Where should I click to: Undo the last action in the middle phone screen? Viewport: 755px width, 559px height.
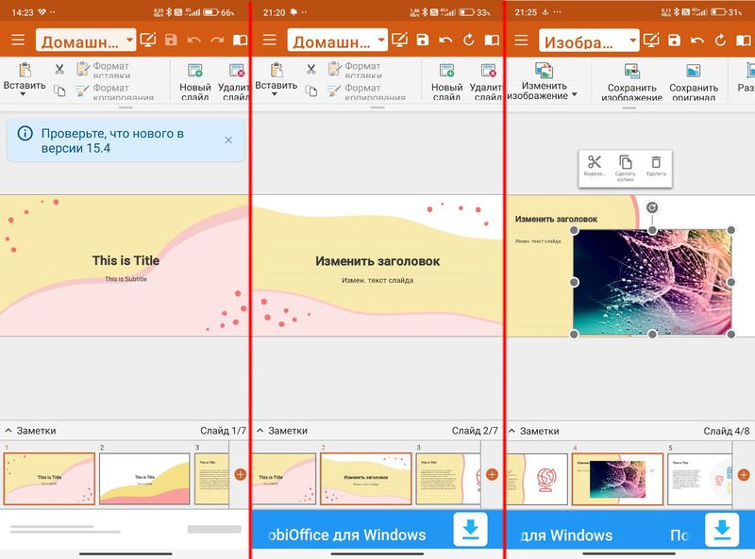[x=445, y=40]
